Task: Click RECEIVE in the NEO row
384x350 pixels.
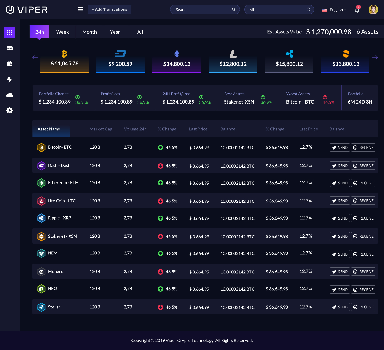Action: [x=363, y=290]
